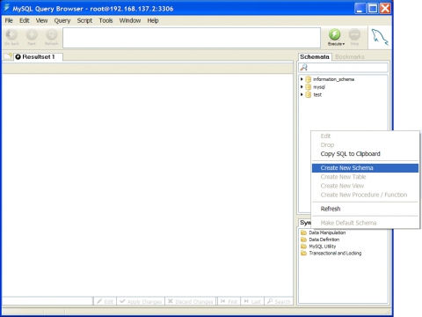Viewport: 422px width, 317px height.
Task: Click the MySQL dolphin logo
Action: (380, 37)
